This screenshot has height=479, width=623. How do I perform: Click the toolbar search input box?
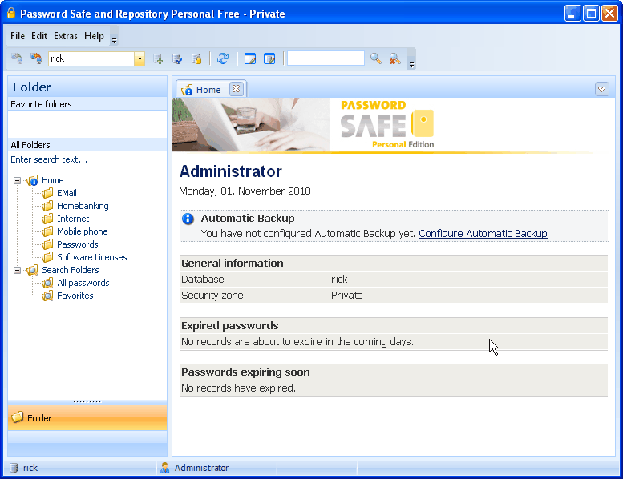coord(326,58)
